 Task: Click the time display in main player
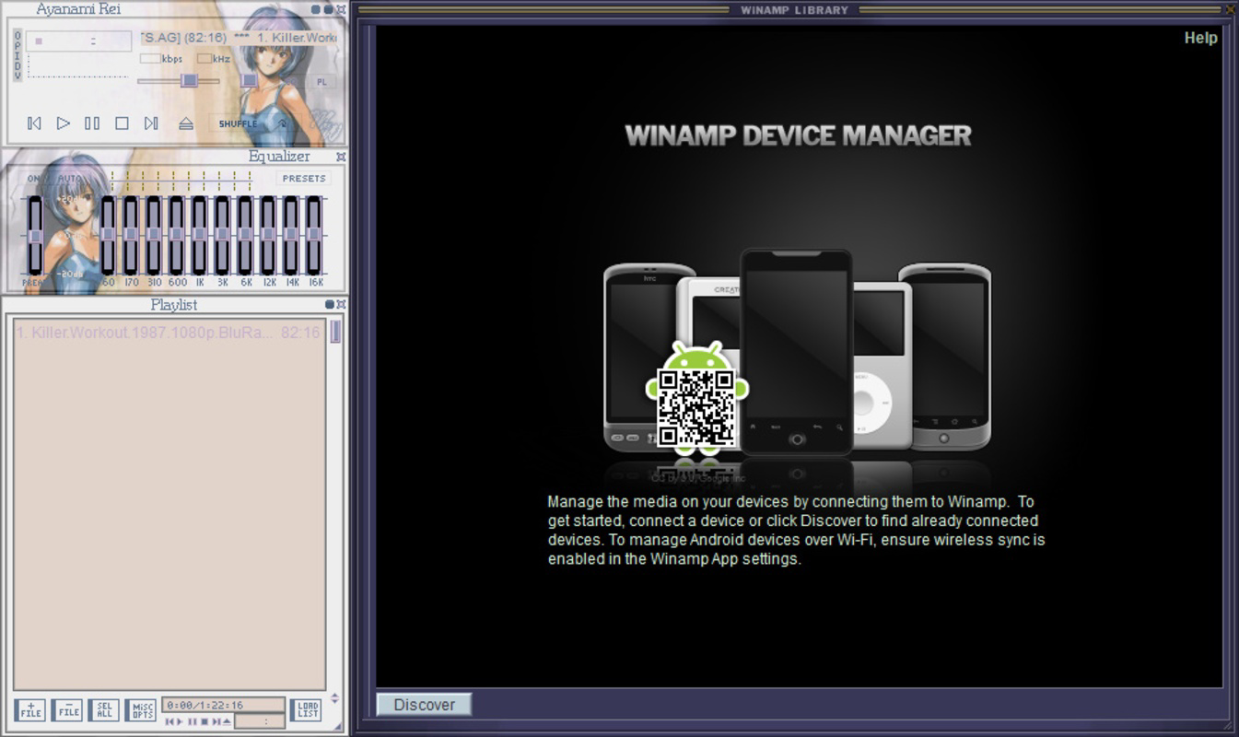point(78,41)
